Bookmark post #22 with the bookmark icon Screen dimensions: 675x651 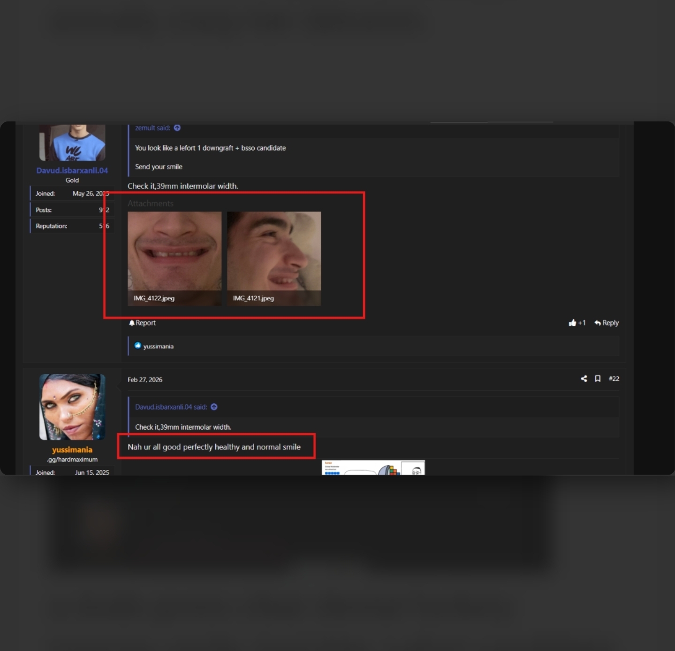coord(598,378)
